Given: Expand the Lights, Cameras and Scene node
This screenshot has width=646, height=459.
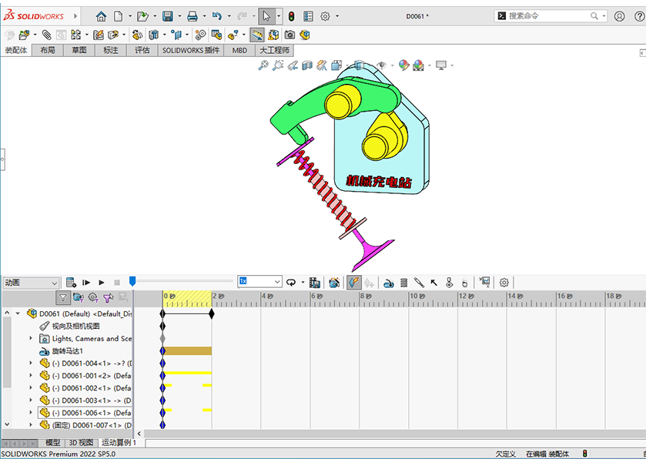Looking at the screenshot, I should coord(32,338).
